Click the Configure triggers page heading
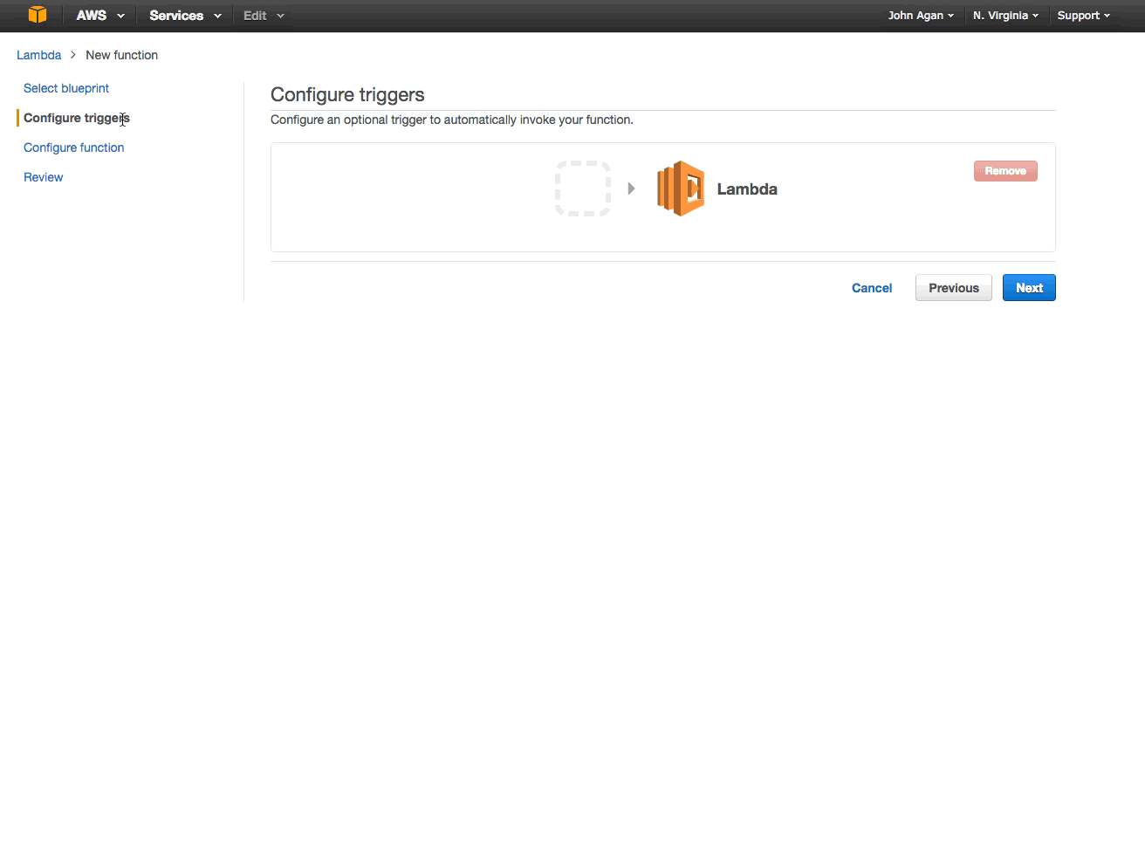The image size is (1145, 850). 347,95
